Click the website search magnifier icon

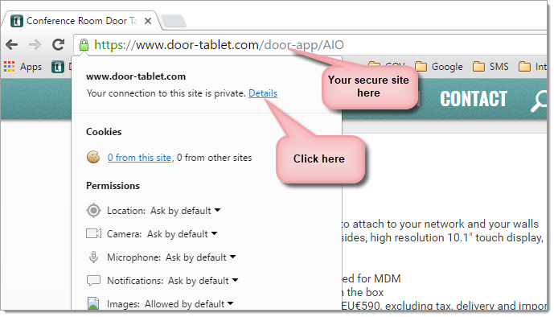(x=539, y=101)
